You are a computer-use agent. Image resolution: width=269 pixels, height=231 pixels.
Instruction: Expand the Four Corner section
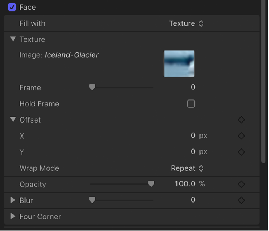(13, 216)
